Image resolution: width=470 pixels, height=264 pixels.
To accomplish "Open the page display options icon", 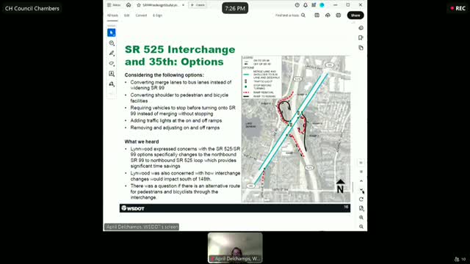I will (361, 208).
